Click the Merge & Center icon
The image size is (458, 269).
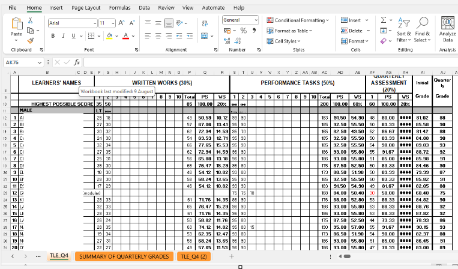(204, 36)
